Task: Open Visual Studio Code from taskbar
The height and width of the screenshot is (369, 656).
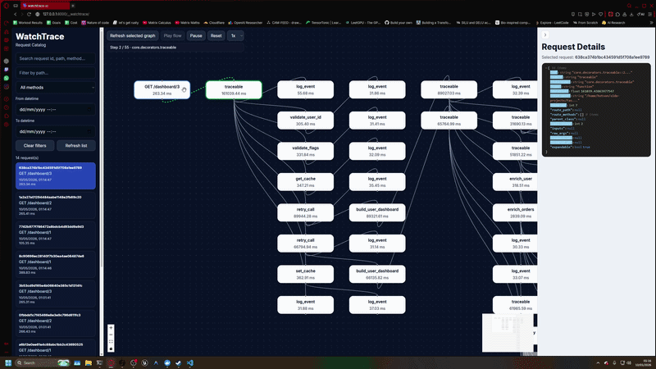Action: tap(190, 362)
